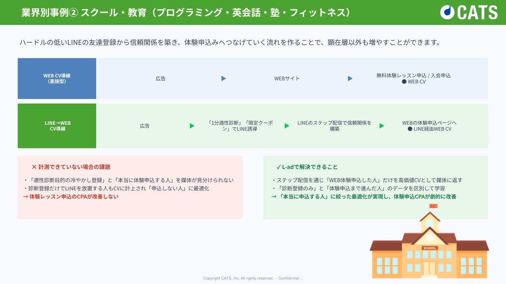506x284 pixels.
Task: Click bullet about 診断登録だけでLINEを放置する人
Action: [x=116, y=188]
